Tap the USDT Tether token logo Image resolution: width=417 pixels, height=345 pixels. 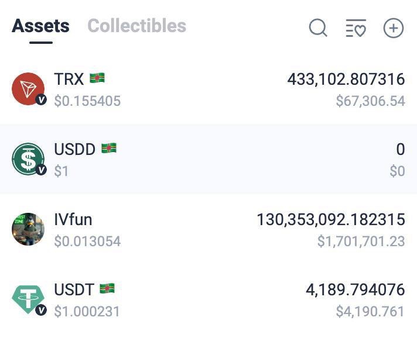tap(28, 299)
